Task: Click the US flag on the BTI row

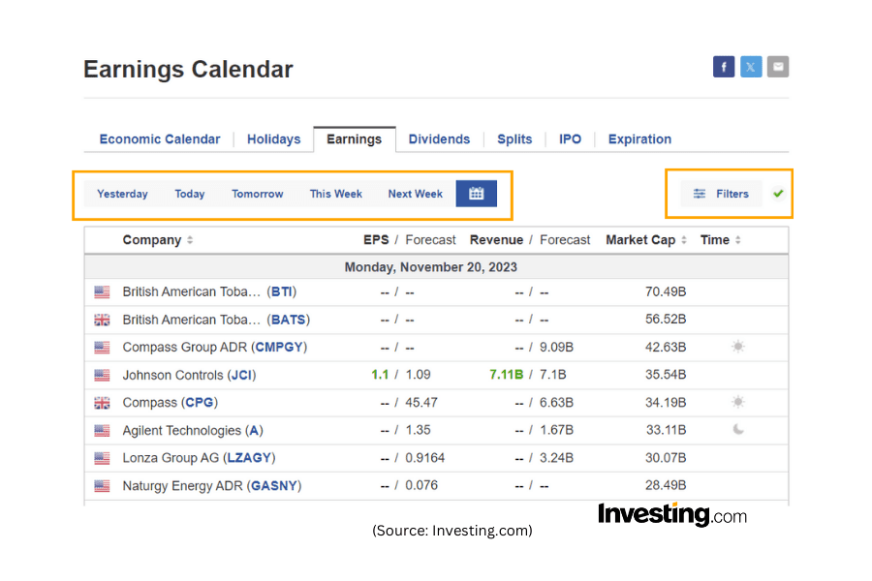Action: point(102,291)
